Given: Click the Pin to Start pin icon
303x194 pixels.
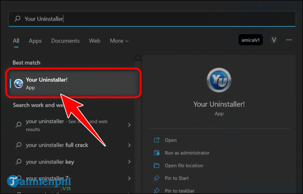Looking at the screenshot, I should [x=156, y=178].
